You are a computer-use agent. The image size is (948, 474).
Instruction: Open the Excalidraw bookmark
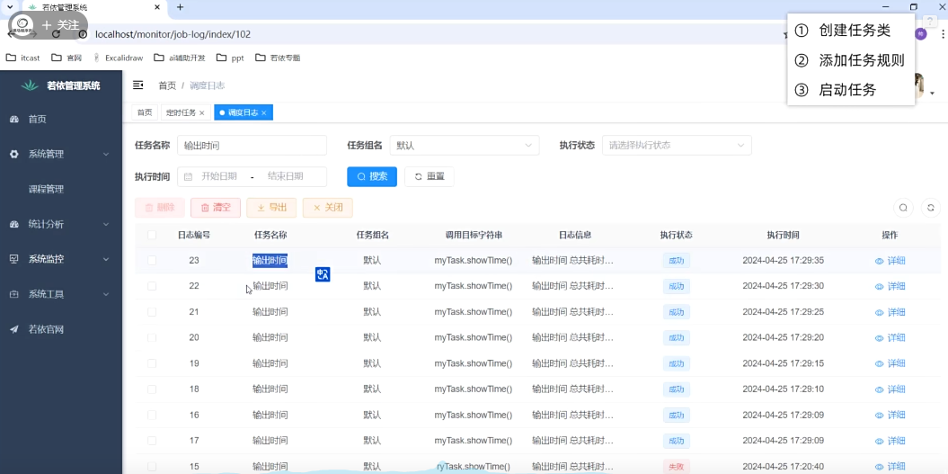(x=118, y=58)
